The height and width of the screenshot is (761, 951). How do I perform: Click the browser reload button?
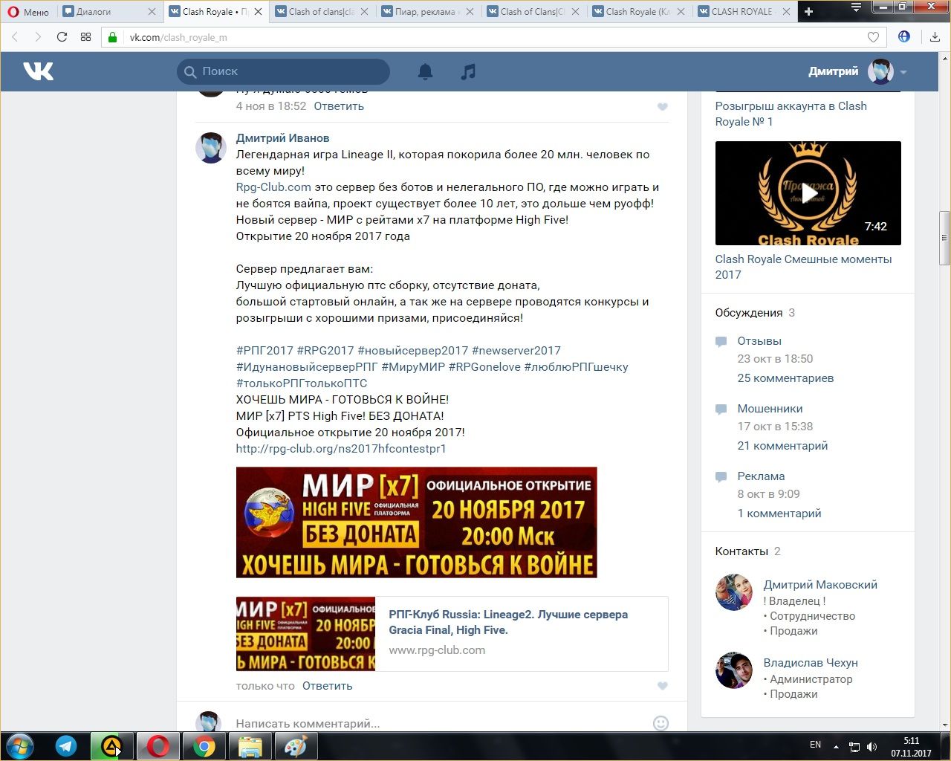[x=62, y=36]
